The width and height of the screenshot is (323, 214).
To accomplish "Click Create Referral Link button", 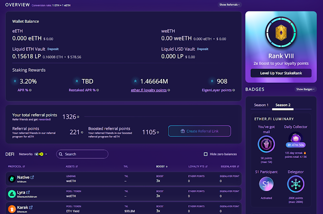I will click(199, 131).
